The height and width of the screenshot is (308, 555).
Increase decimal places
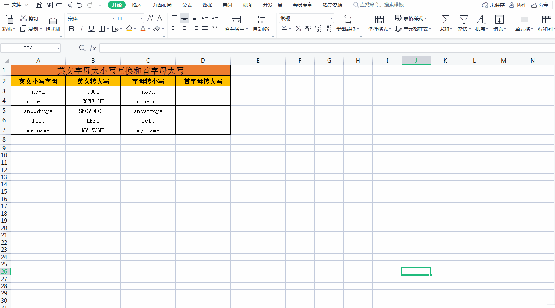(x=318, y=29)
